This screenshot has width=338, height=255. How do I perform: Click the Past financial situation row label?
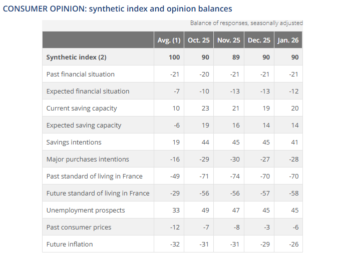tap(80, 74)
